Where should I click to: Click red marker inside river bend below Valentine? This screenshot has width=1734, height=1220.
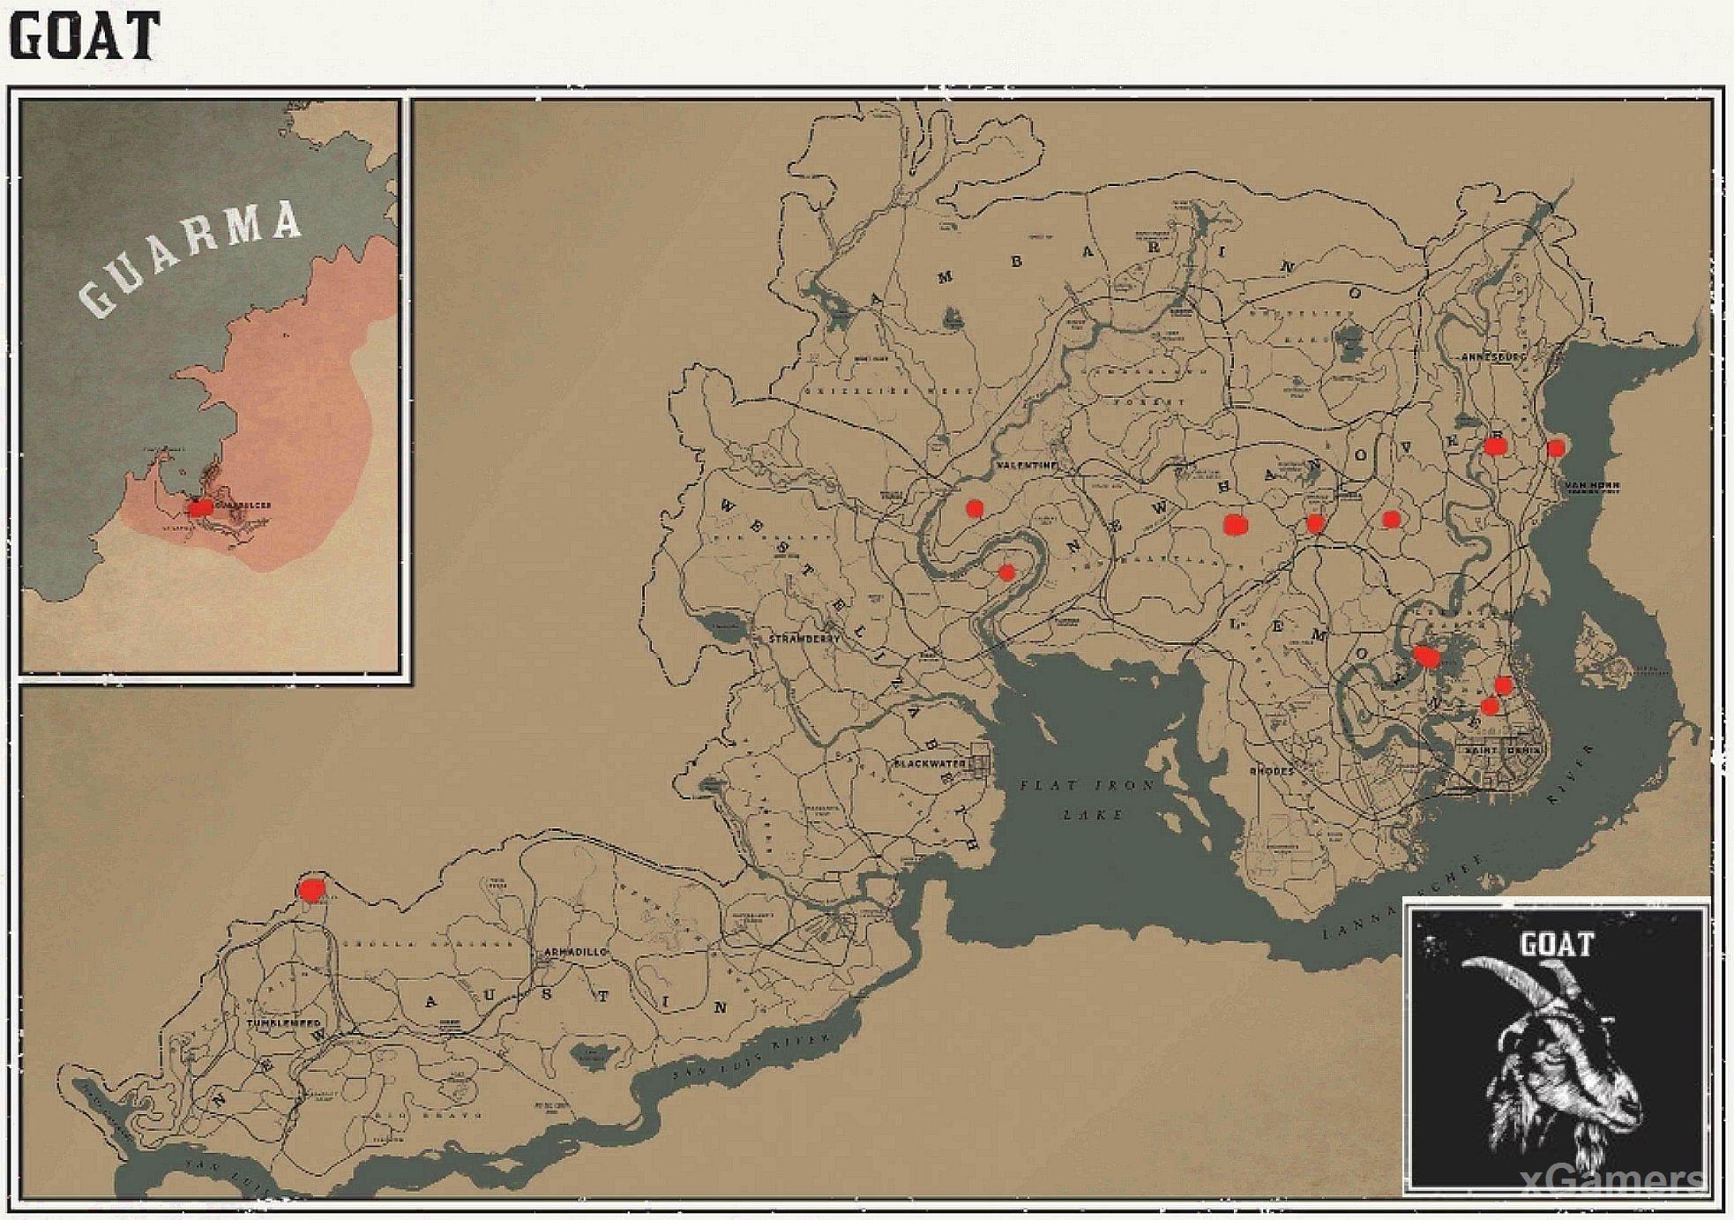point(1006,573)
